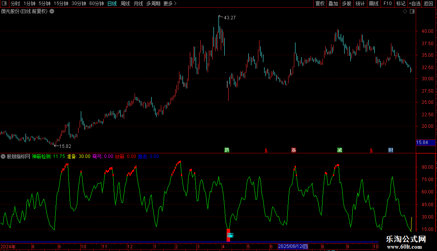Image resolution: width=437 pixels, height=251 pixels.
Task: Select the 30分钟 period tab
Action: coord(79,3)
